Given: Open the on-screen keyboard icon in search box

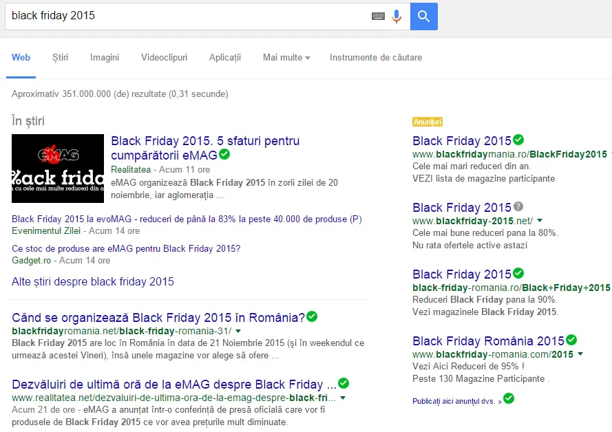Looking at the screenshot, I should click(x=378, y=16).
